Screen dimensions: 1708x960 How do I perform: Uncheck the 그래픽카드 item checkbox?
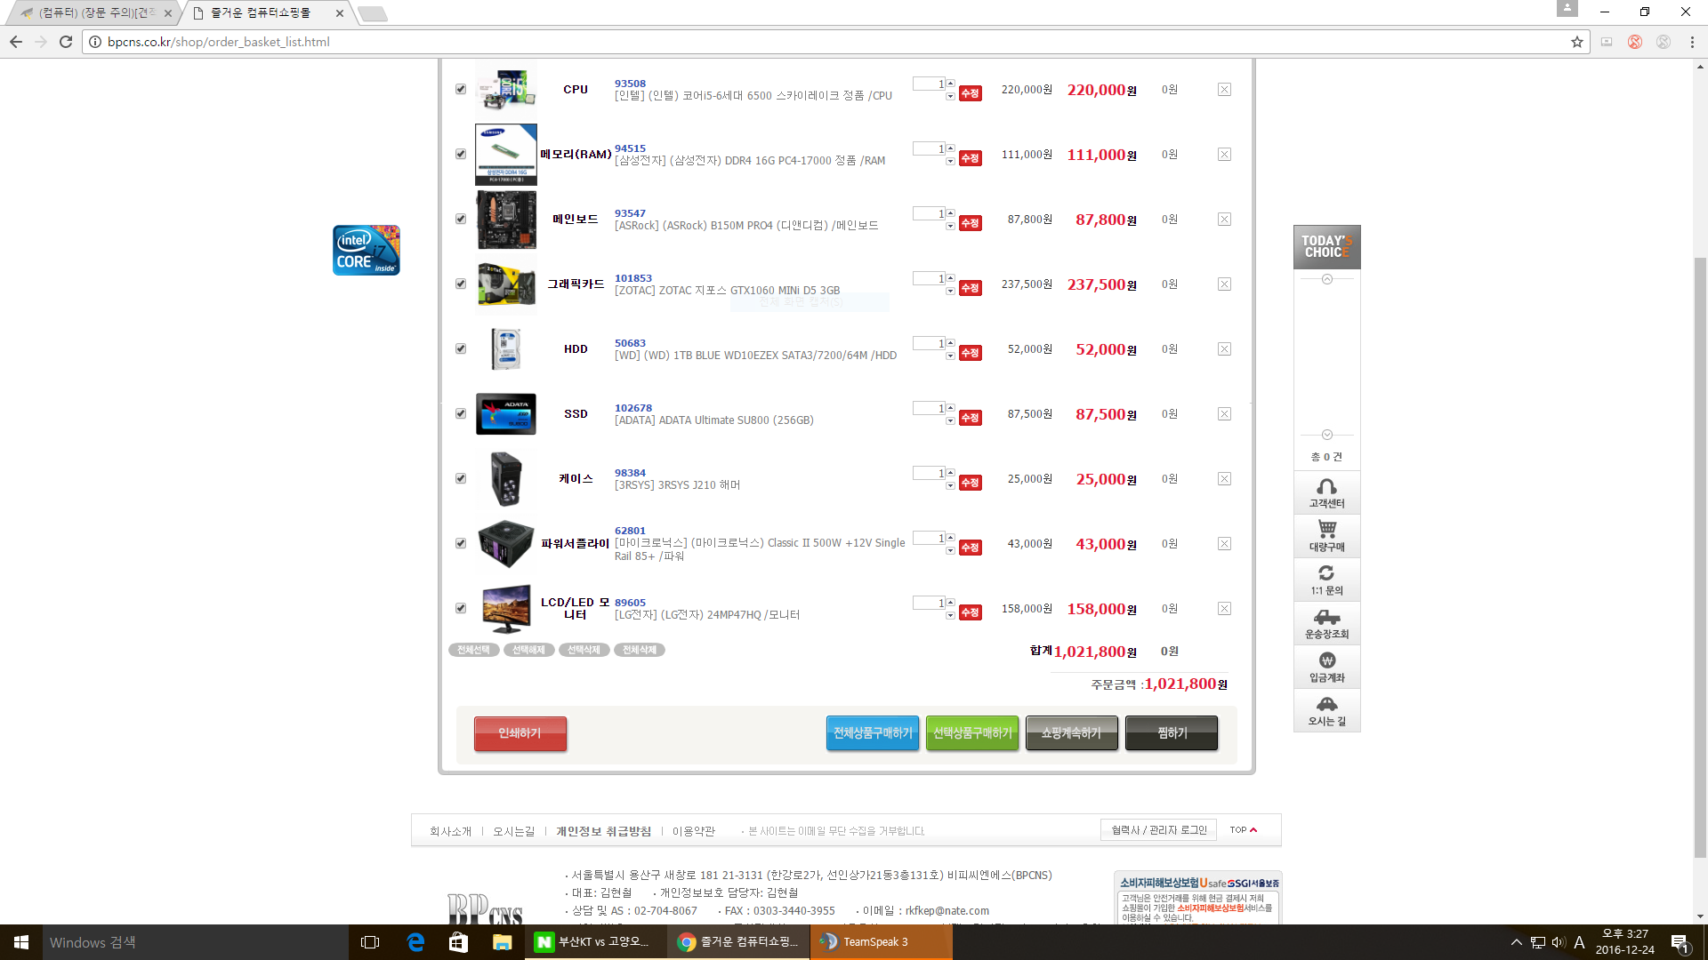coord(461,284)
